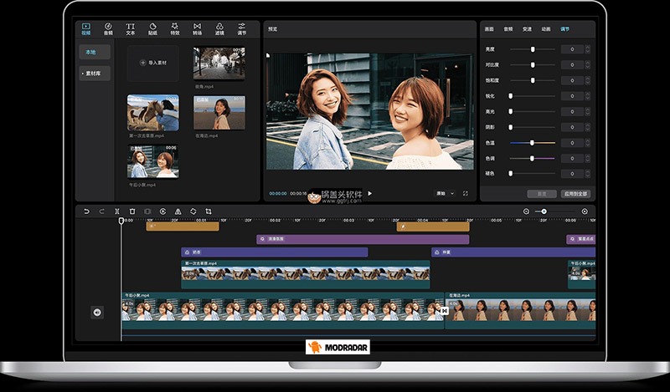Screen dimensions: 670x392
Task: Play the preview video
Action: click(x=370, y=193)
